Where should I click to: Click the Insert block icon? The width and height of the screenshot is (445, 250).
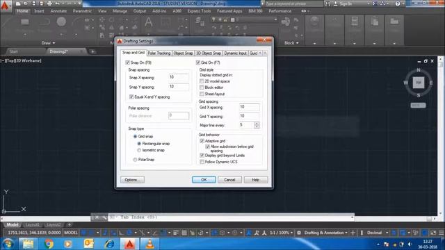point(286,22)
